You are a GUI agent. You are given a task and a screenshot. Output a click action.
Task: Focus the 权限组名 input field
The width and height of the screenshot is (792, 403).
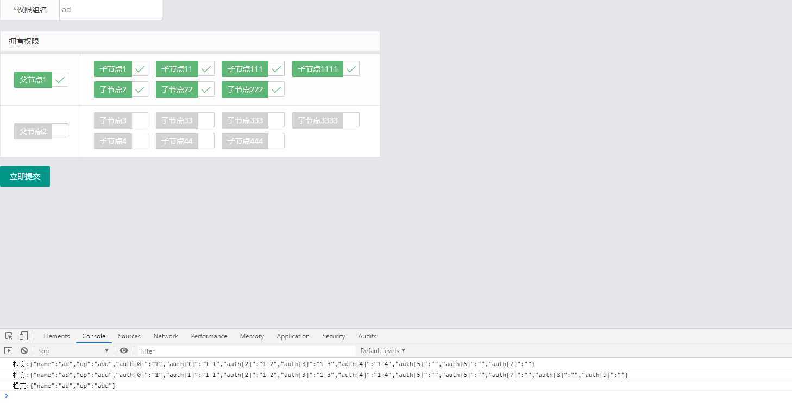111,10
